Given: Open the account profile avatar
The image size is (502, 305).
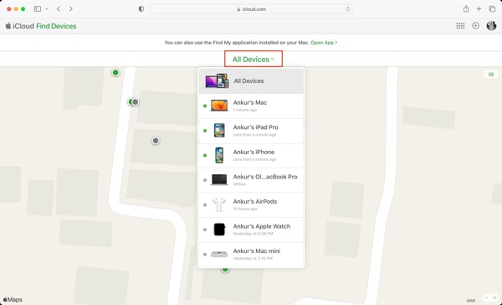Looking at the screenshot, I should coord(491,26).
